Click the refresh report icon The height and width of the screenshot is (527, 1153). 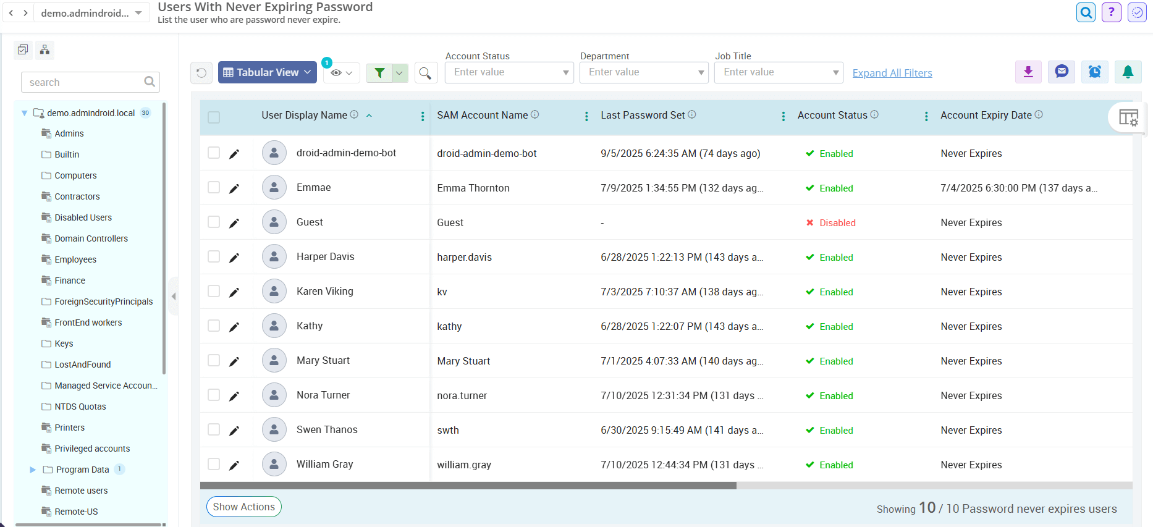pos(201,73)
